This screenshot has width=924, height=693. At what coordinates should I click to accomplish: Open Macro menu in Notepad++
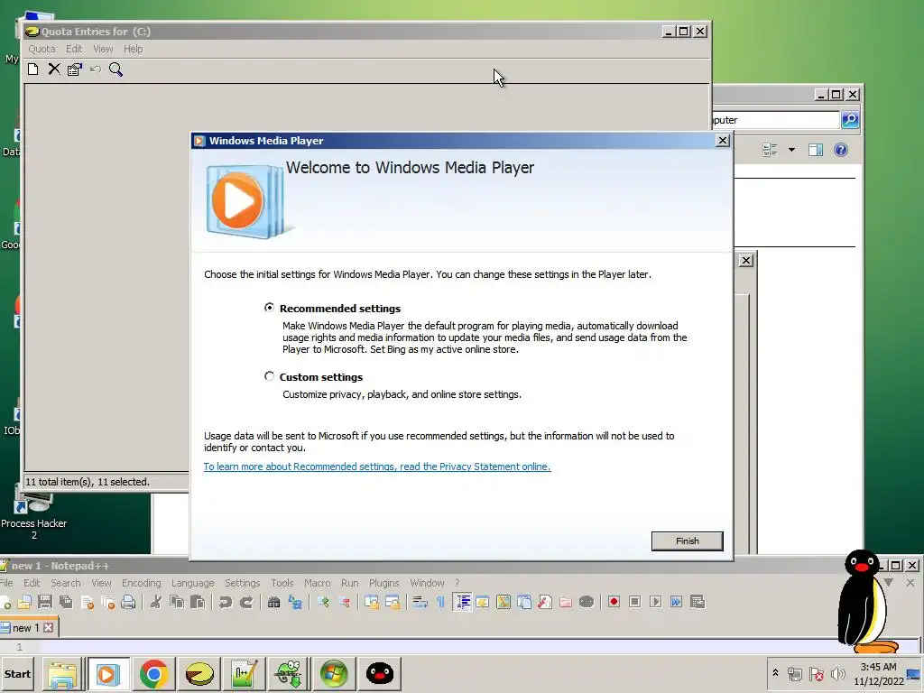[x=317, y=583]
